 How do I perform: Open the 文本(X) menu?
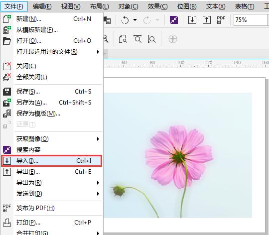pos(216,6)
